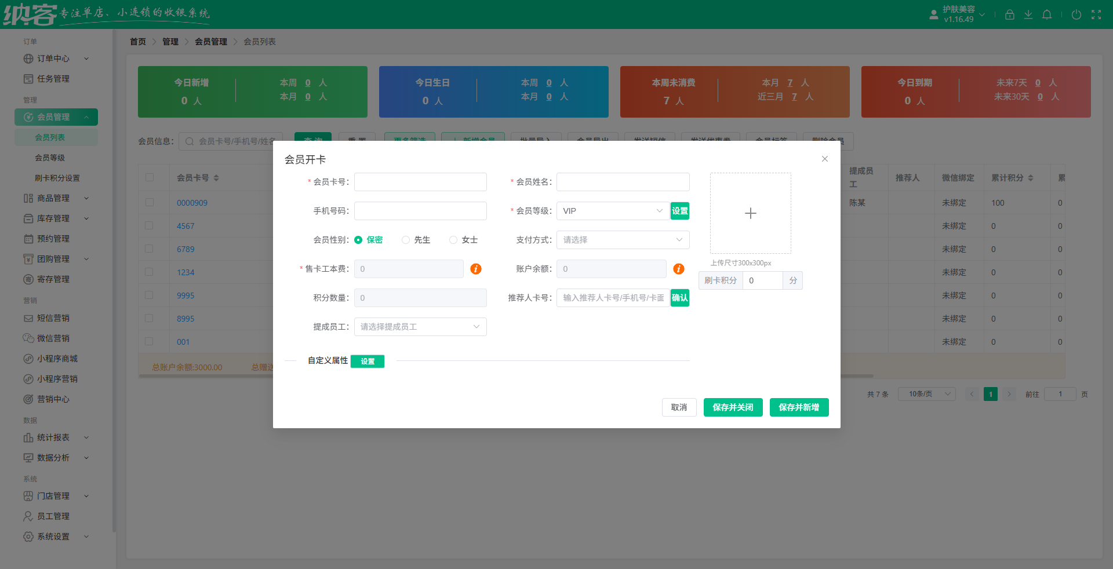
Task: Check the row checkbox for card 9995
Action: tap(150, 295)
